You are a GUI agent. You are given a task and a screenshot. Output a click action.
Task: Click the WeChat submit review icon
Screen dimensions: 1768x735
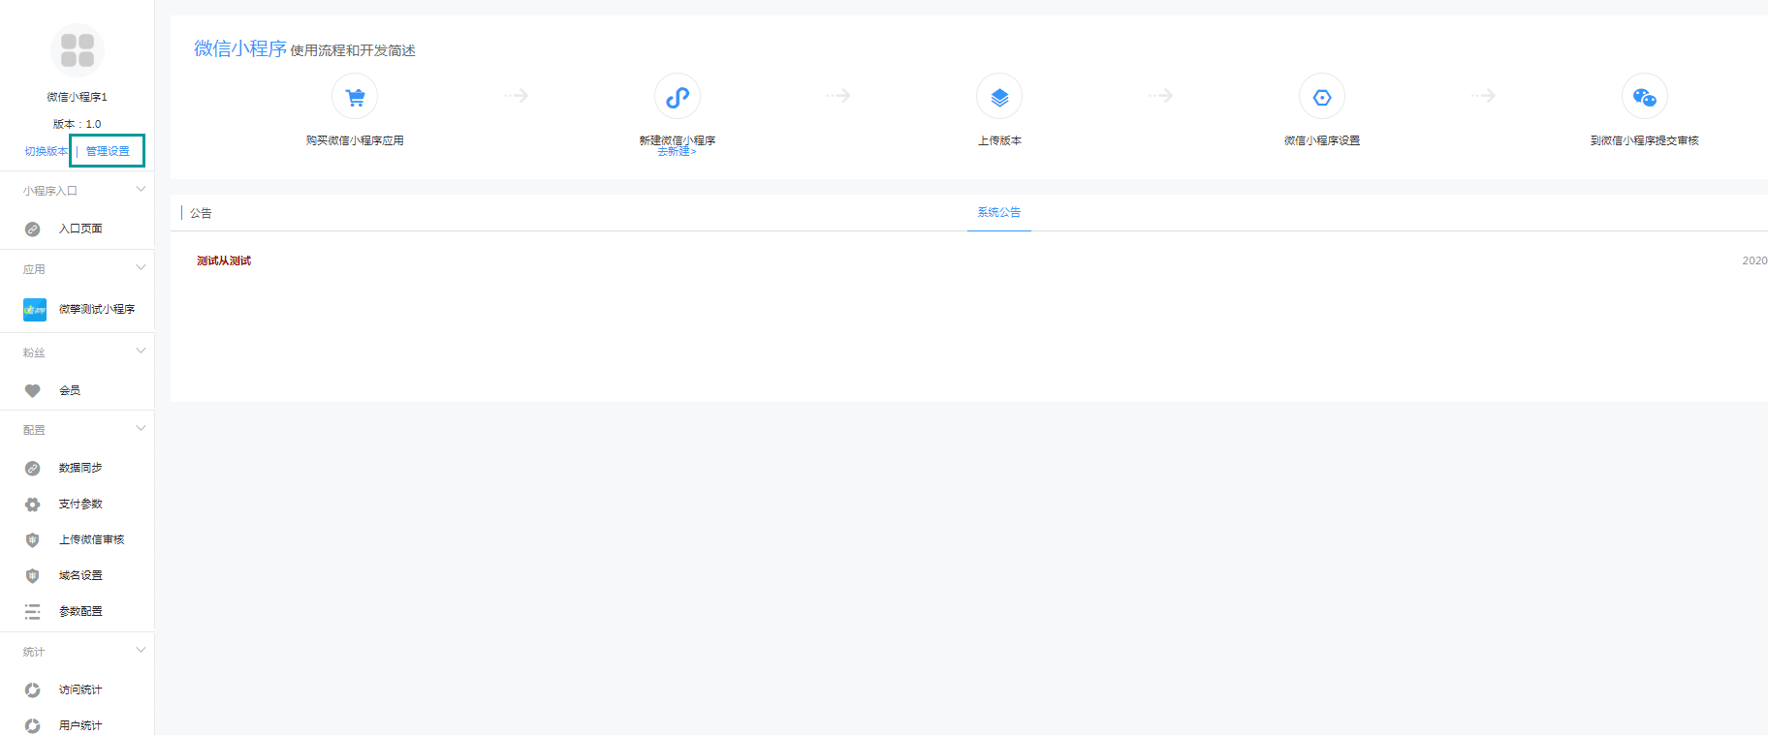[x=1645, y=97]
